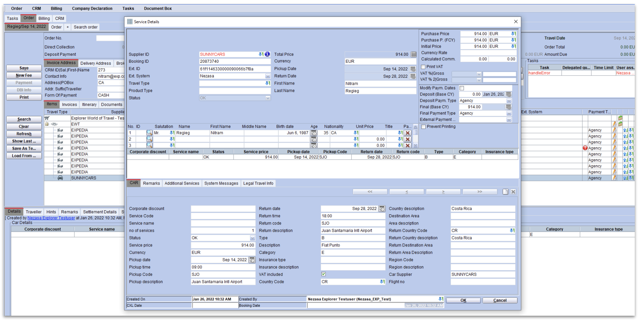This screenshot has width=640, height=321.
Task: Uncheck the VAT included checkbox
Action: coord(324,274)
